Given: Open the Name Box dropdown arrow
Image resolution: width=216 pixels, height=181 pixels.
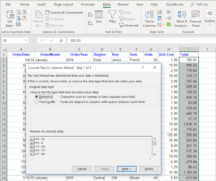Looking at the screenshot, I should tap(27, 41).
